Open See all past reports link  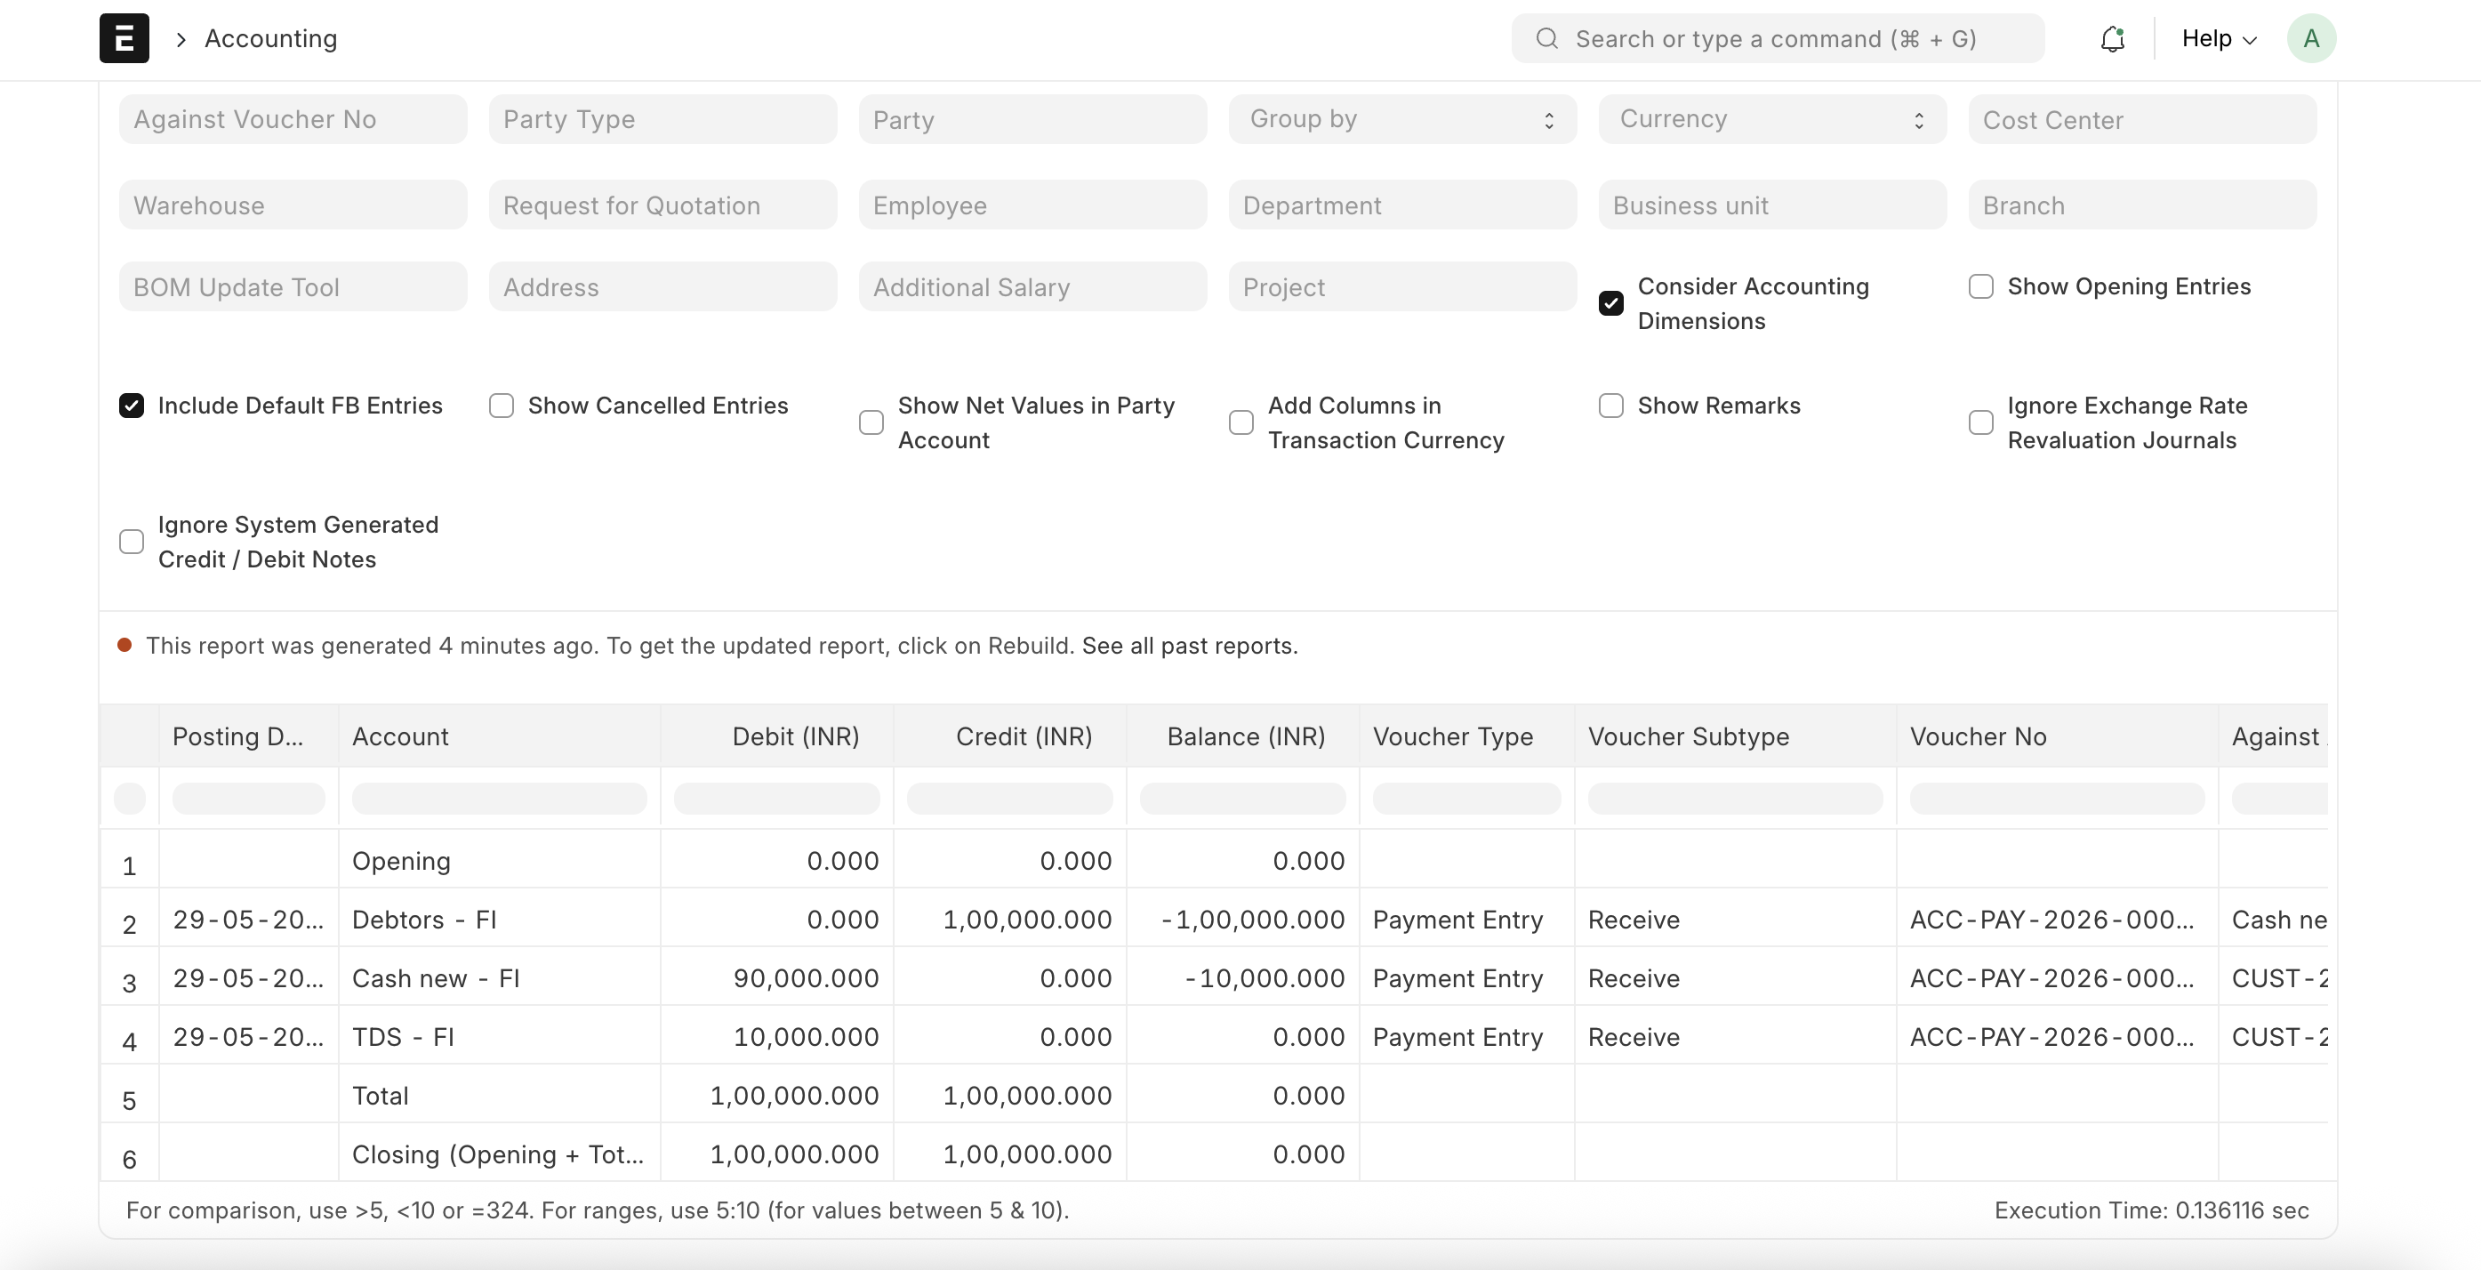(x=1190, y=646)
